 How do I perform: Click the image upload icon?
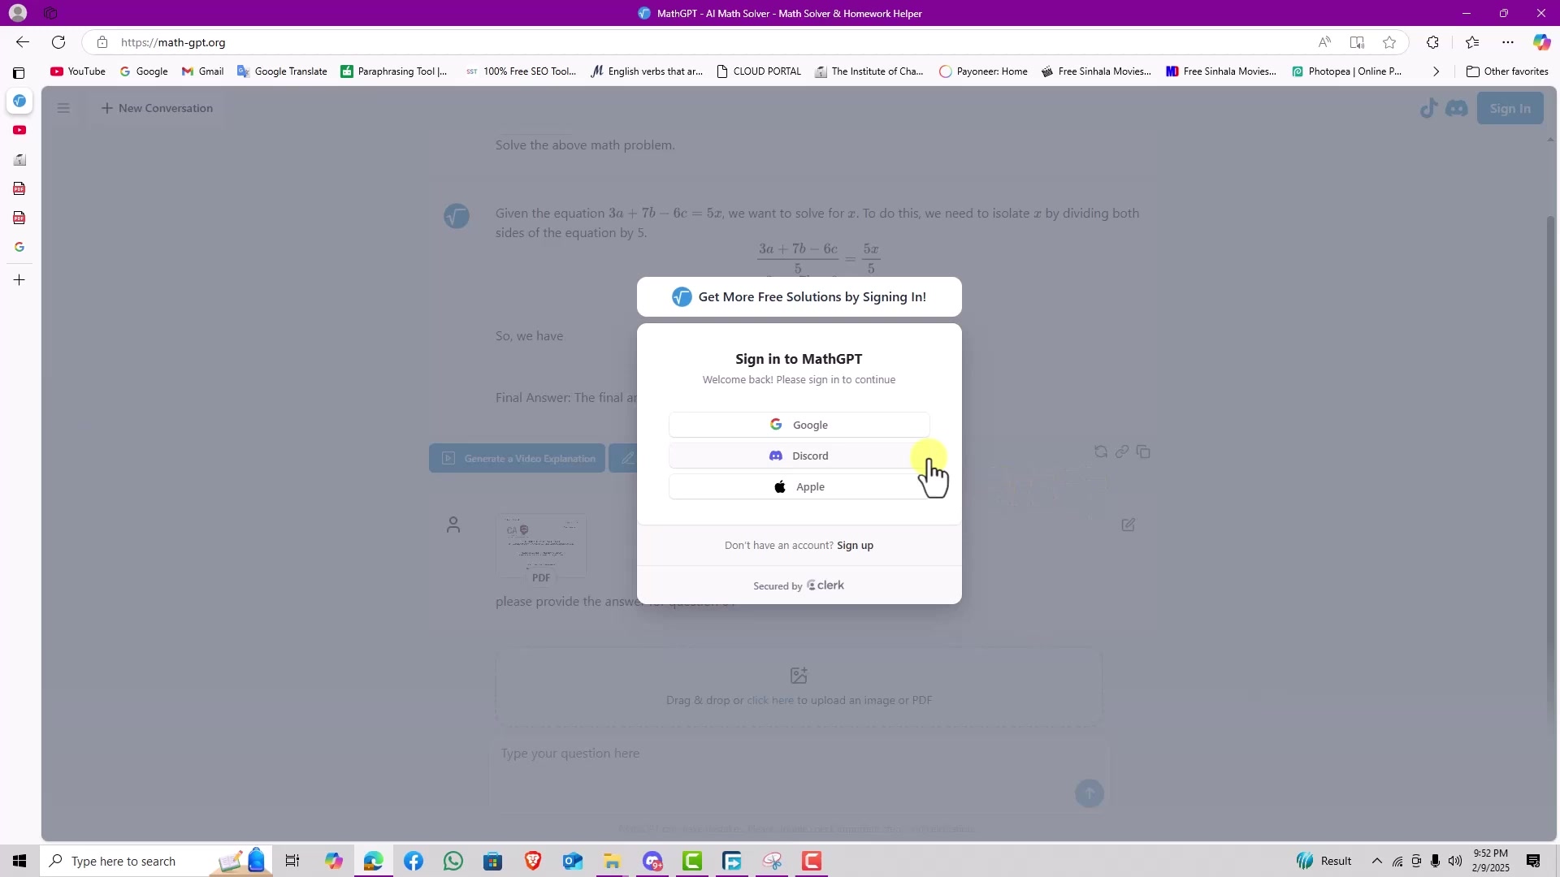pos(799,676)
